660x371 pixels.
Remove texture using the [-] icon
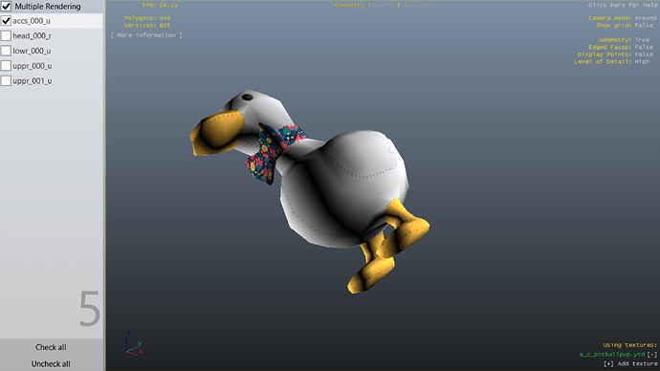(x=652, y=355)
